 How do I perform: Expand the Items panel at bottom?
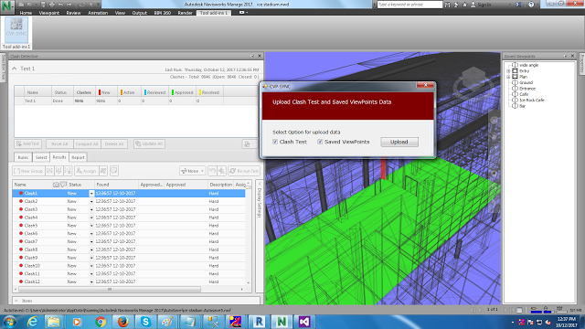point(16,301)
